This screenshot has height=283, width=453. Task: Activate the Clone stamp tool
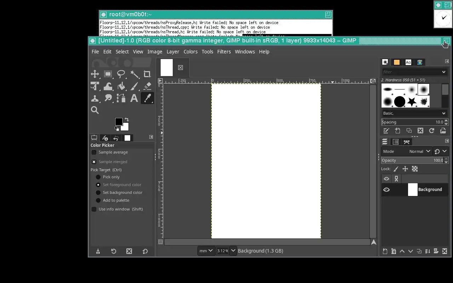95,98
